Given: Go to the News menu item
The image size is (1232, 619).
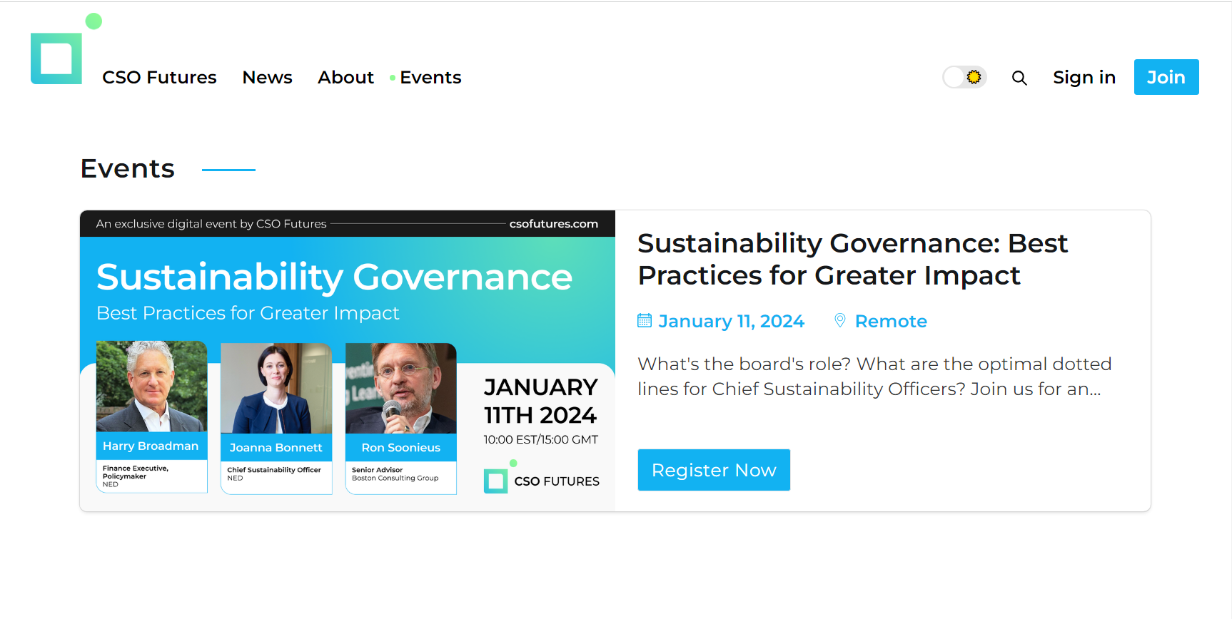Looking at the screenshot, I should [x=267, y=78].
